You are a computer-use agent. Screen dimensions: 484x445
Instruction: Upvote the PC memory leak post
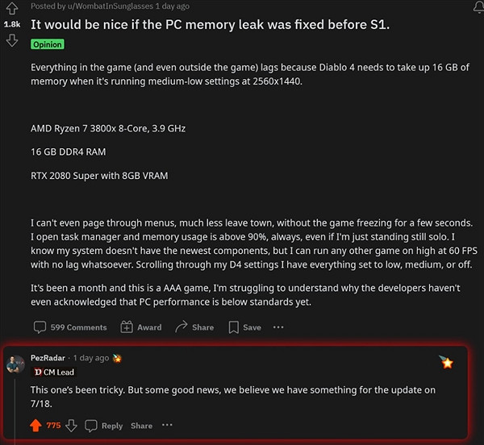tap(11, 10)
